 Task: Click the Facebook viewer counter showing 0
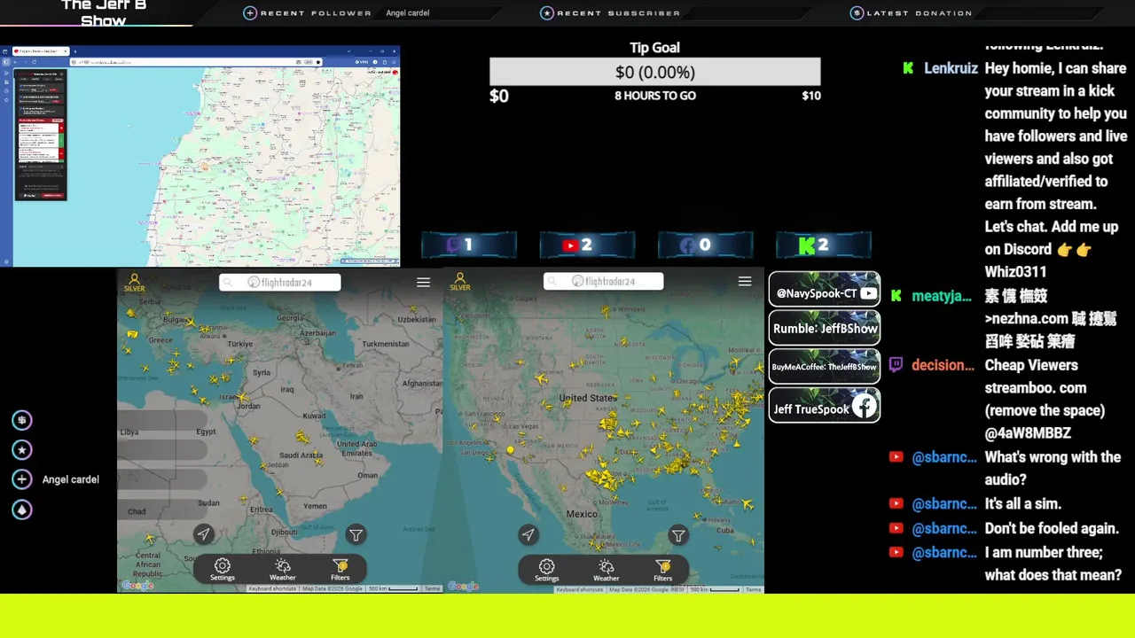(x=705, y=245)
